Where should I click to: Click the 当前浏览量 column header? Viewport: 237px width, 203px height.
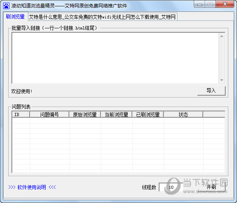(117, 114)
